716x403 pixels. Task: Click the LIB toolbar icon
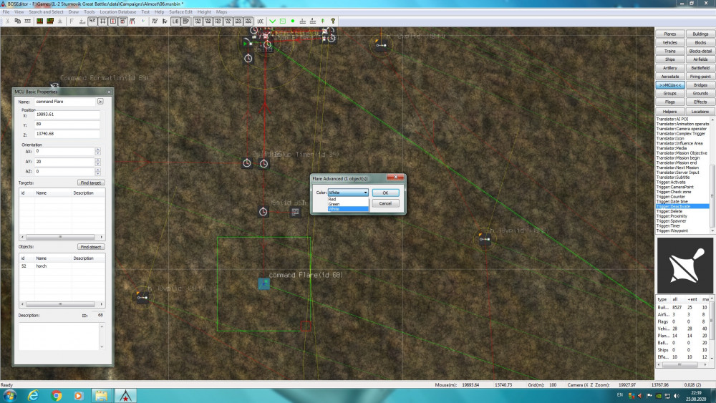tap(175, 21)
